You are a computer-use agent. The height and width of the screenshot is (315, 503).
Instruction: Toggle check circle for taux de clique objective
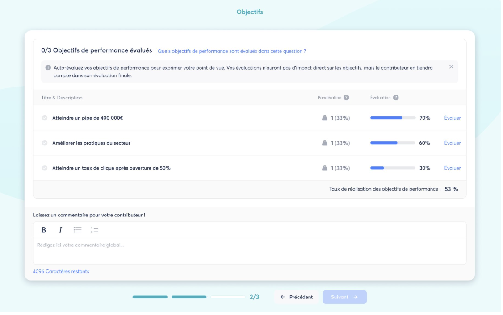click(x=45, y=168)
